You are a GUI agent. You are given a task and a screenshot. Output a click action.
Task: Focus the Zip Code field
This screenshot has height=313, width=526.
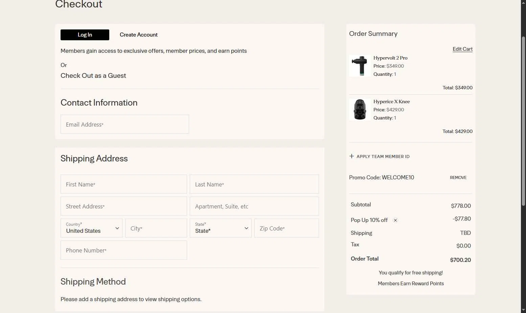(x=287, y=228)
